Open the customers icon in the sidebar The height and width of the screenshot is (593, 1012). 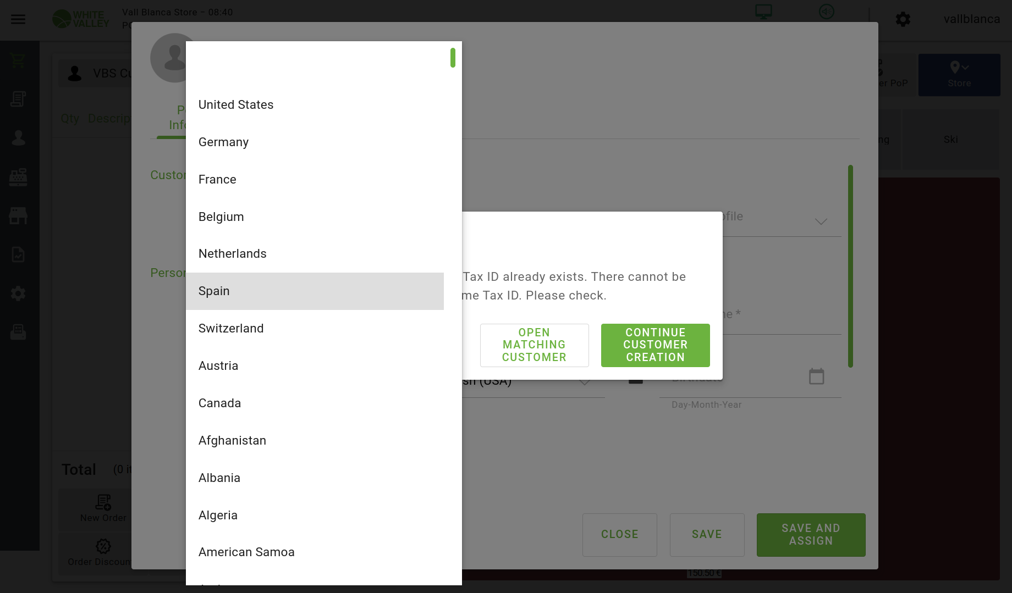point(18,138)
